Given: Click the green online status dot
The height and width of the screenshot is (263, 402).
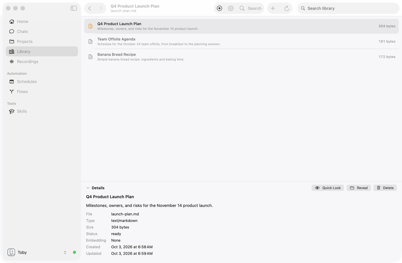Looking at the screenshot, I should pyautogui.click(x=74, y=252).
